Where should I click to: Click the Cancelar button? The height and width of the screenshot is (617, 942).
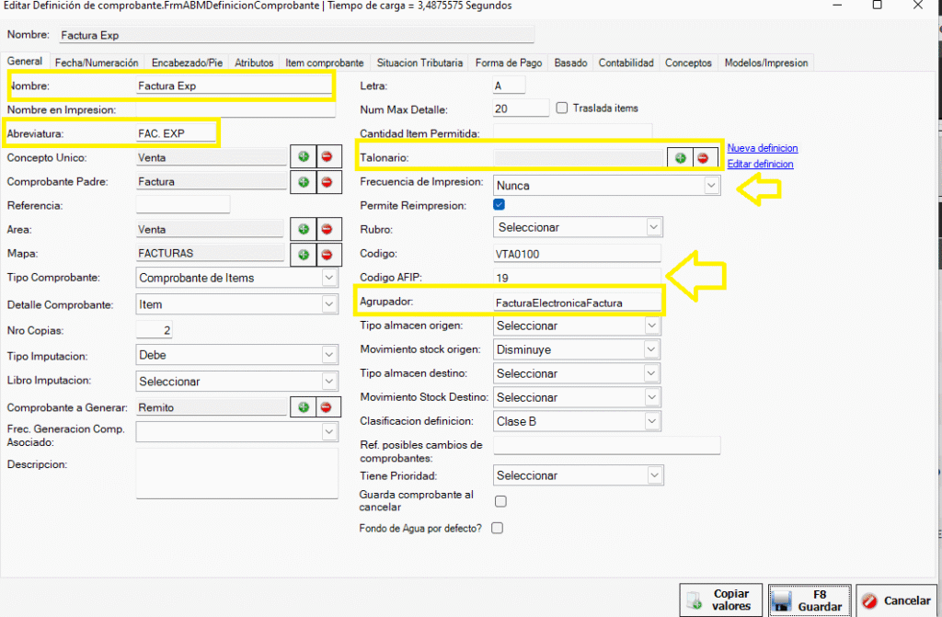pyautogui.click(x=896, y=600)
